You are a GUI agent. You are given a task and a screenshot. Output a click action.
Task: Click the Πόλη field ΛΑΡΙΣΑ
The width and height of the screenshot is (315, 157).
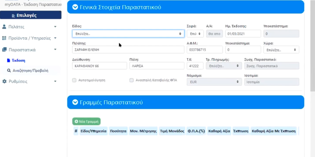(157, 66)
